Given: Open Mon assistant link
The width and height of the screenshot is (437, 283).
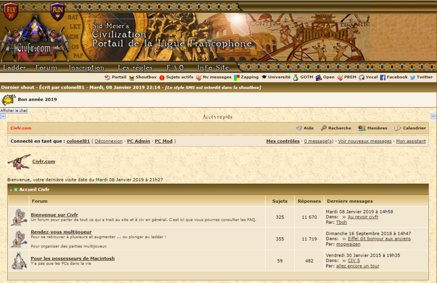Looking at the screenshot, I should click(x=411, y=141).
